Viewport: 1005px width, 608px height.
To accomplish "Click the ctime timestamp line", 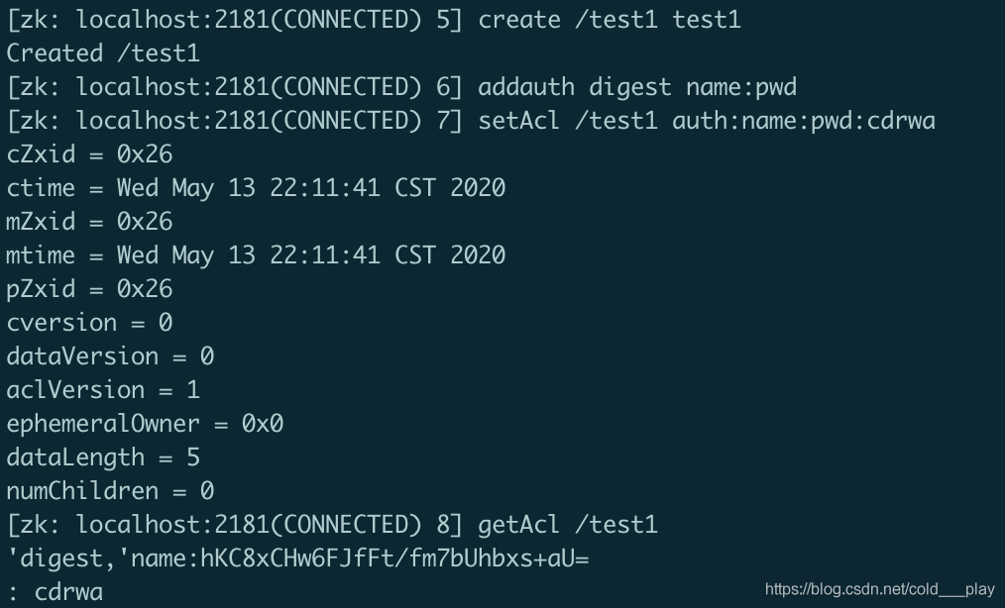I will point(256,188).
